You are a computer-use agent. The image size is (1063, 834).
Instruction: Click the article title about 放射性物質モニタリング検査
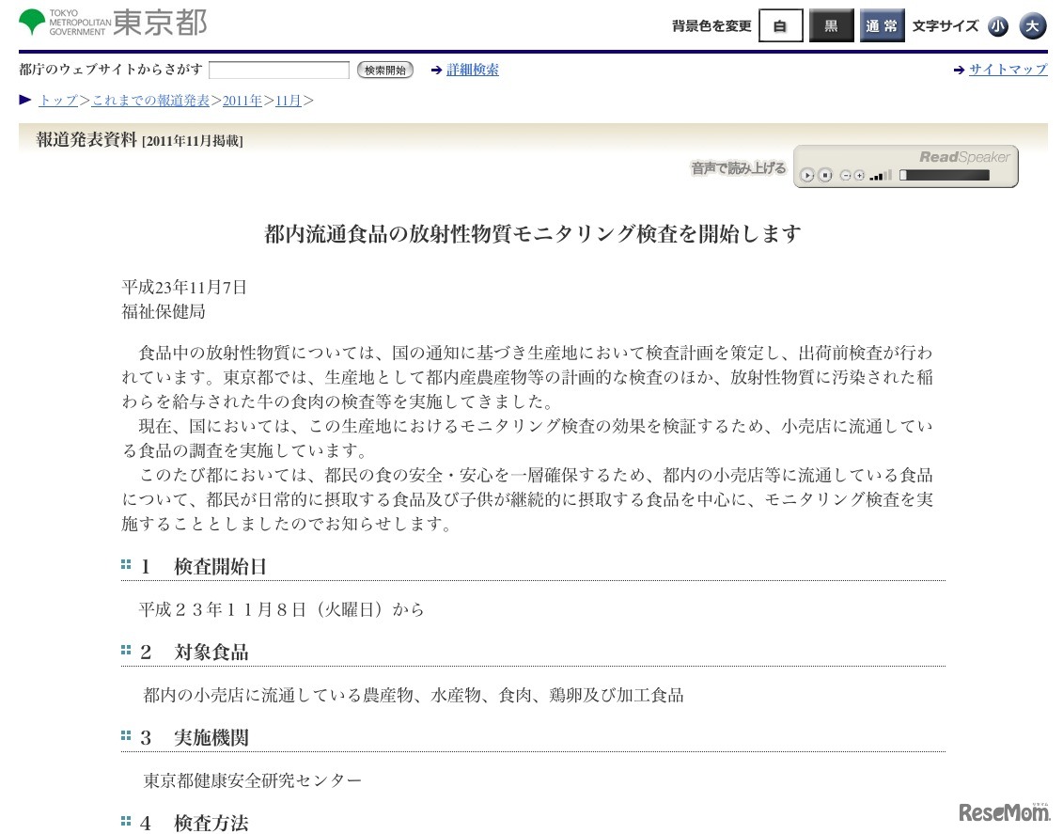pyautogui.click(x=533, y=234)
